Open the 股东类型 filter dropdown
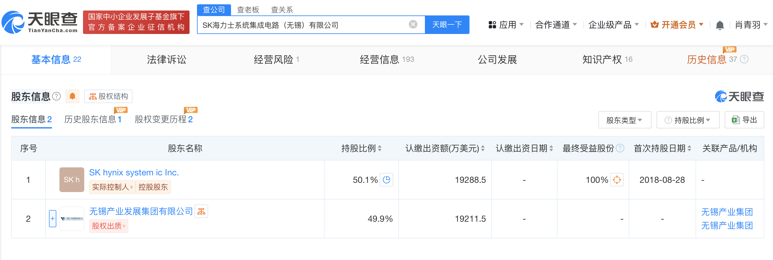This screenshot has width=773, height=260. pos(624,120)
